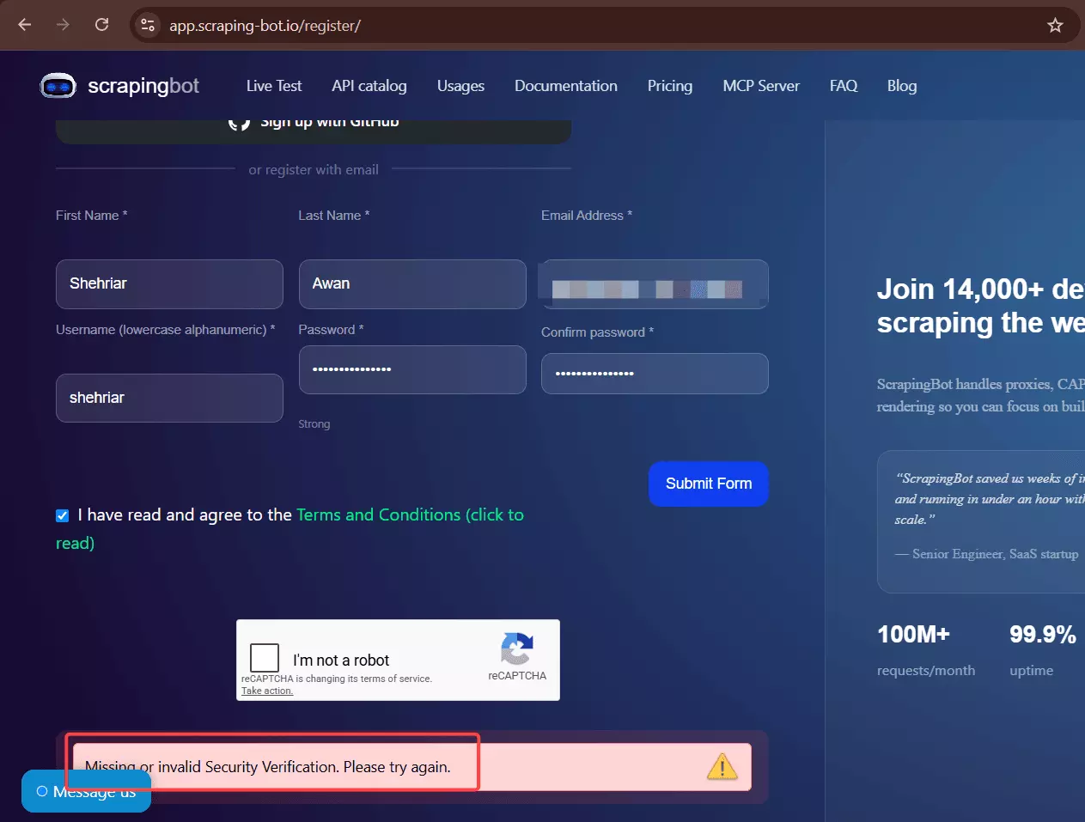Click the Confirm password input field

point(655,374)
